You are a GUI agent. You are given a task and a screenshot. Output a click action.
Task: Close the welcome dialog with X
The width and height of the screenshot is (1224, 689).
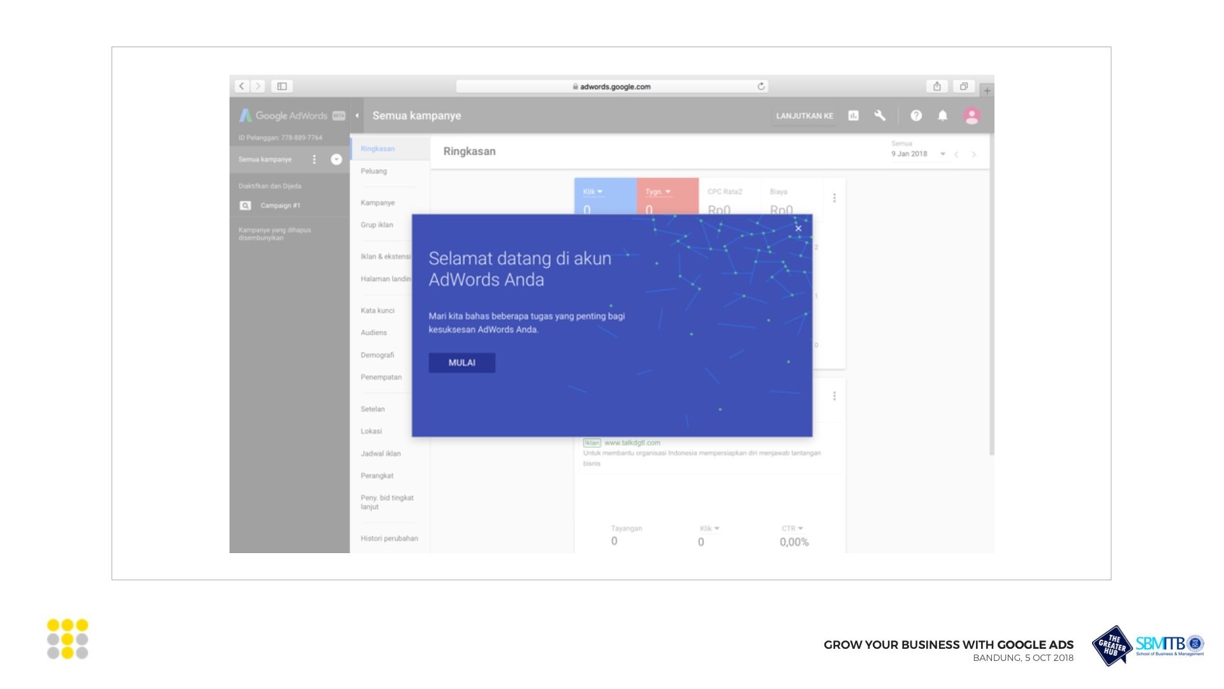tap(798, 228)
